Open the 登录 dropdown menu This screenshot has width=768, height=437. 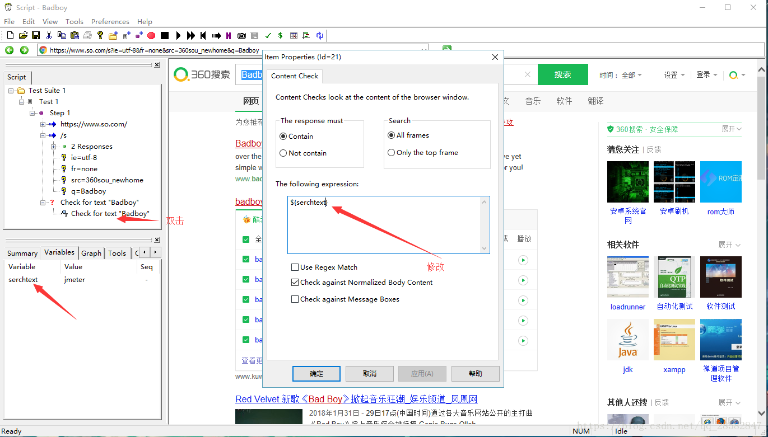click(706, 74)
